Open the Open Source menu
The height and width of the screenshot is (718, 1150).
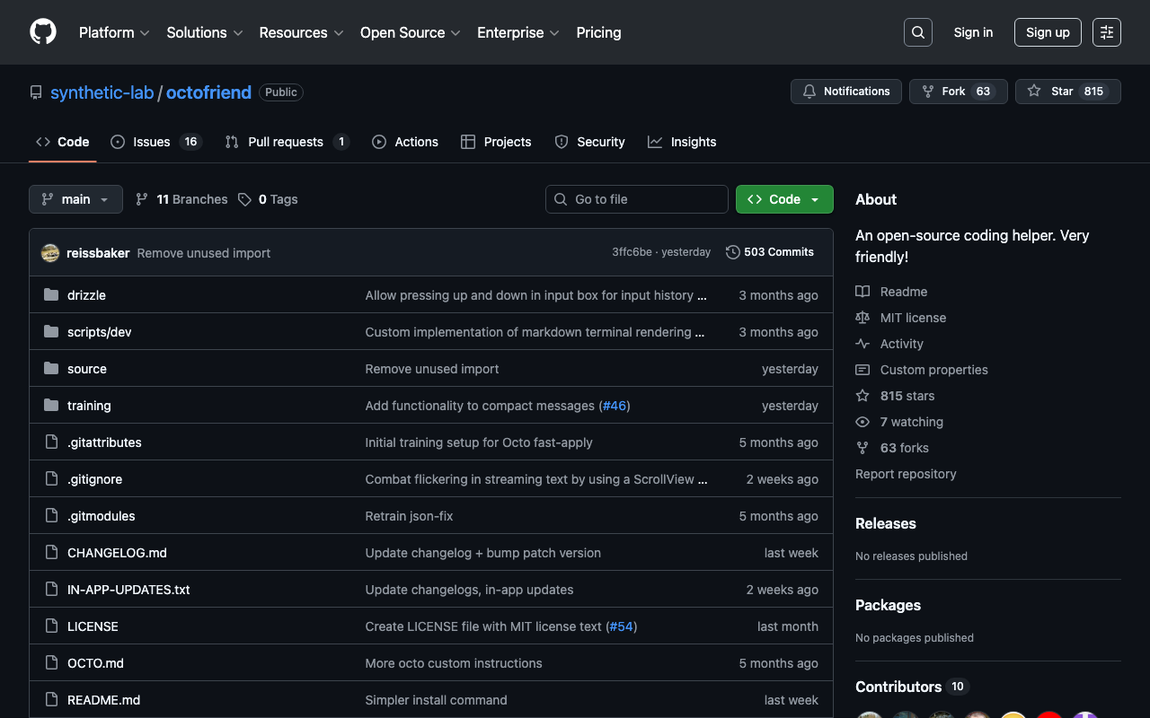click(410, 32)
